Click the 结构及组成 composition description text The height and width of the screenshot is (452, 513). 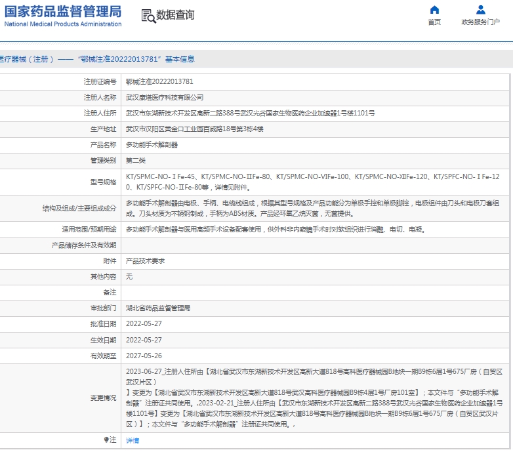coord(312,209)
